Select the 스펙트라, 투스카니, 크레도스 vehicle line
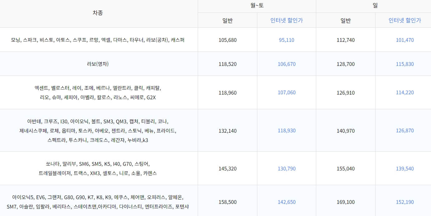The width and height of the screenshot is (431, 216). click(x=98, y=140)
